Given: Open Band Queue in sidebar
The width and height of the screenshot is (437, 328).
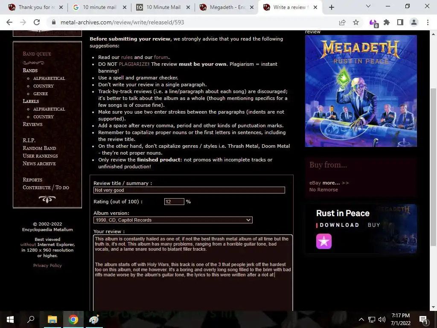Looking at the screenshot, I should tap(37, 54).
